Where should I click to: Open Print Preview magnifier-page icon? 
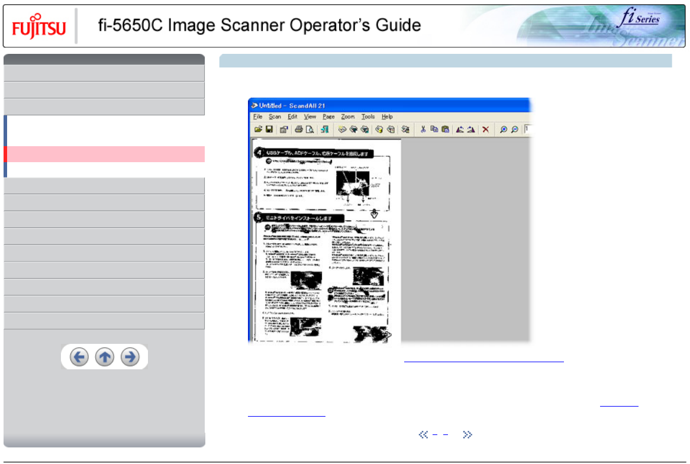(310, 130)
